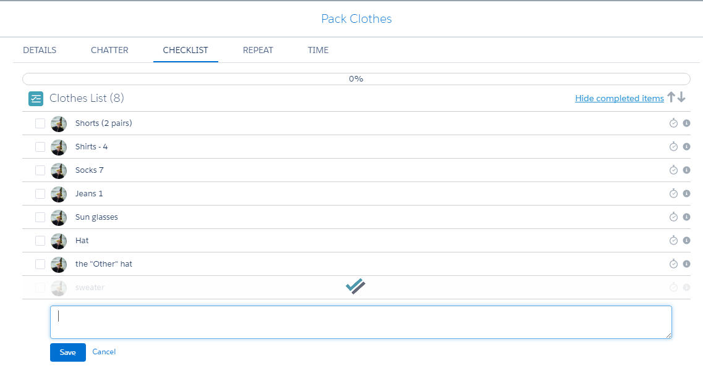Click the info icon for the sweater item

[x=686, y=287]
